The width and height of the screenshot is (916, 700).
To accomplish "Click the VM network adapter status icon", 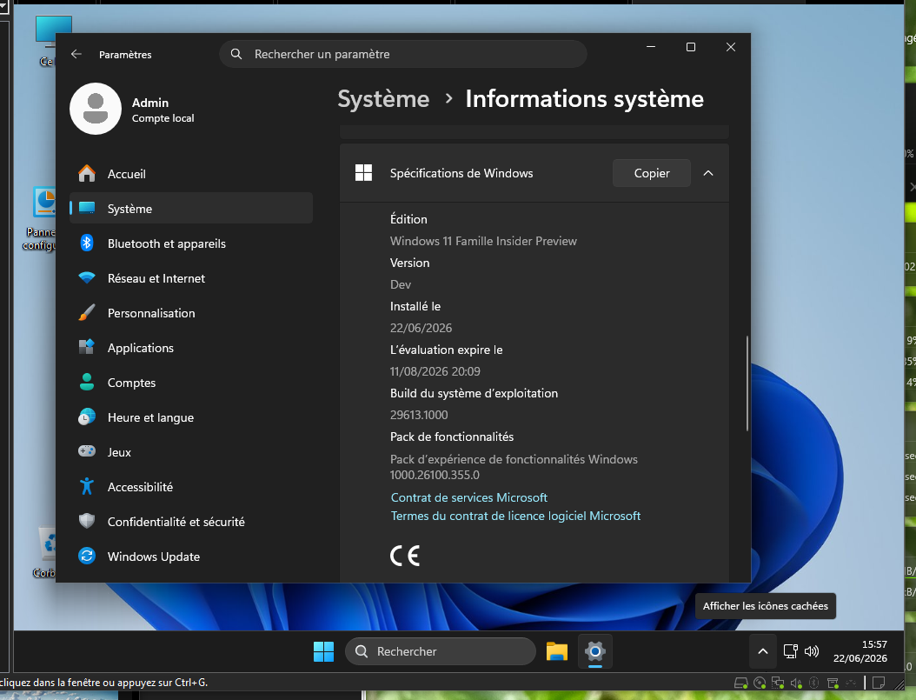I will click(x=778, y=683).
